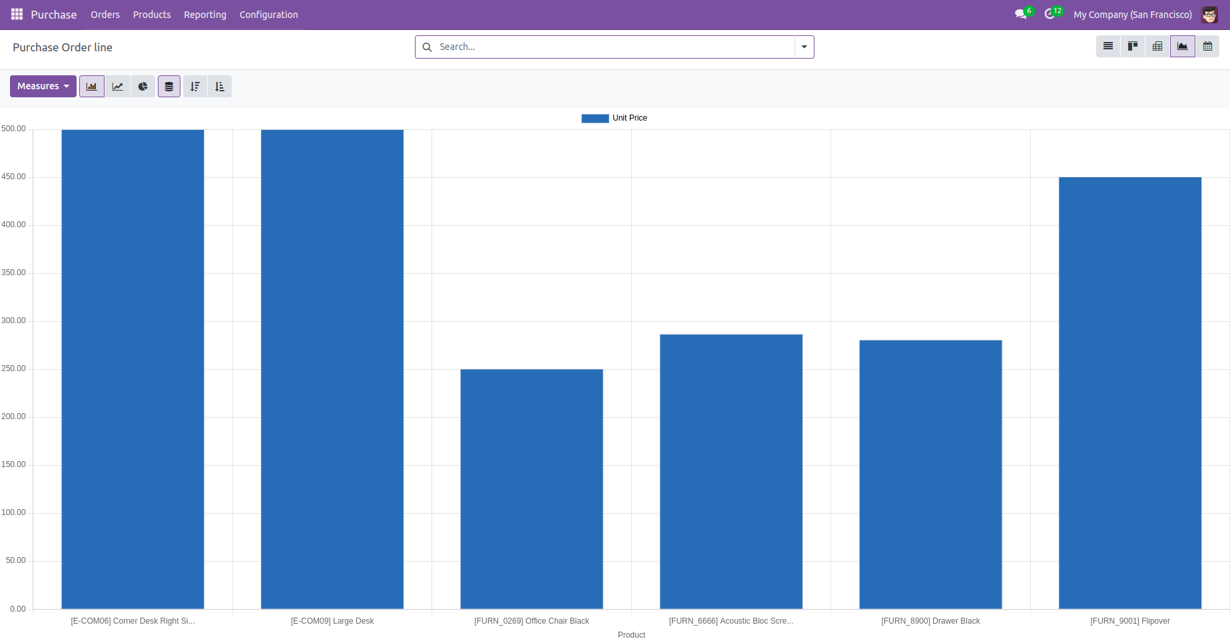Open My Company (San Francisco) switcher
Viewport: 1230px width, 643px height.
[1132, 15]
